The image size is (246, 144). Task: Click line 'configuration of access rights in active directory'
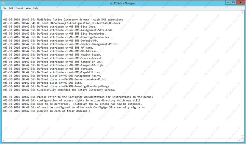click(x=72, y=100)
